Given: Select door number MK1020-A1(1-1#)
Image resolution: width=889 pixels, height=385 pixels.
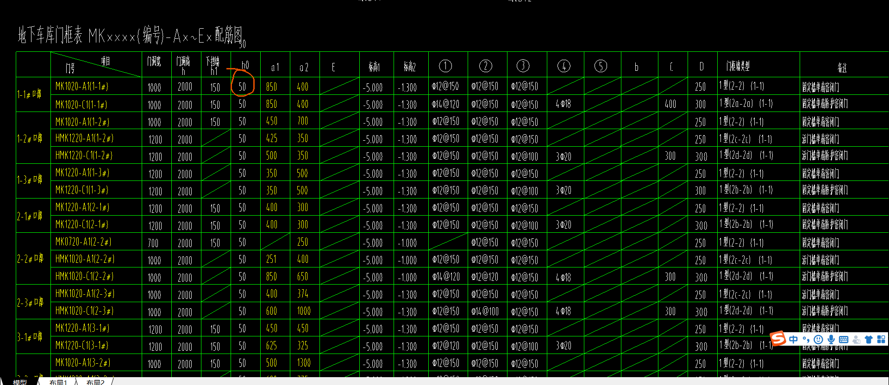Looking at the screenshot, I should [x=82, y=87].
